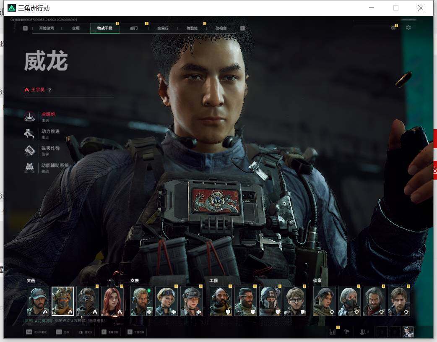Select the white-helmet masked 工程 operator portrait
This screenshot has height=342, width=437.
(x=270, y=301)
